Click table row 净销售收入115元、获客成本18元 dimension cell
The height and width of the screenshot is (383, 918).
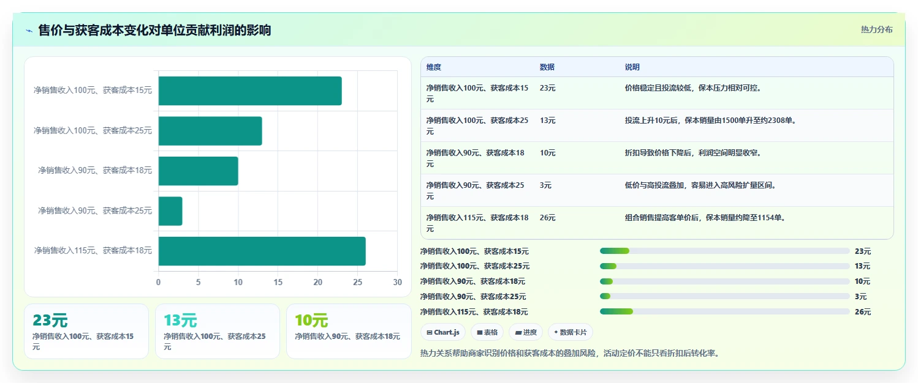coord(477,223)
